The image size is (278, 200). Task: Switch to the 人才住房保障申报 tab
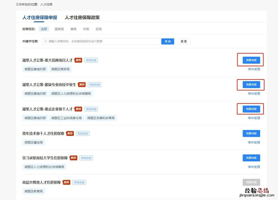pos(39,18)
